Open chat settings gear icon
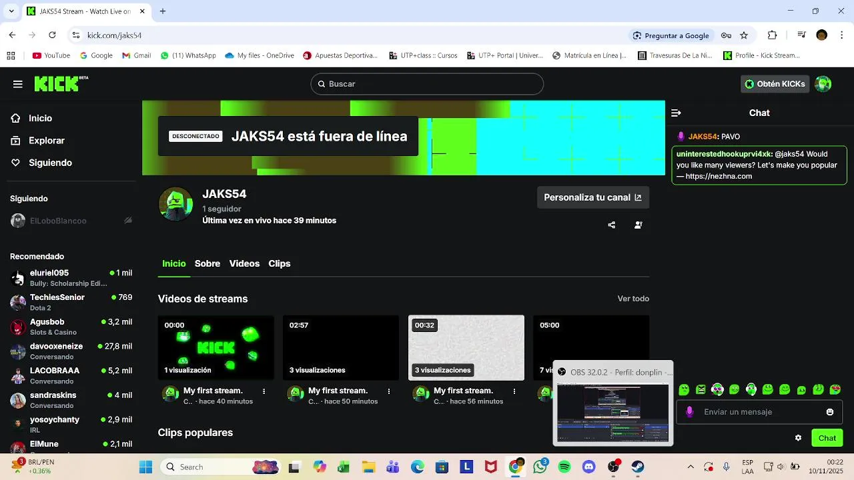The image size is (854, 480). click(798, 438)
